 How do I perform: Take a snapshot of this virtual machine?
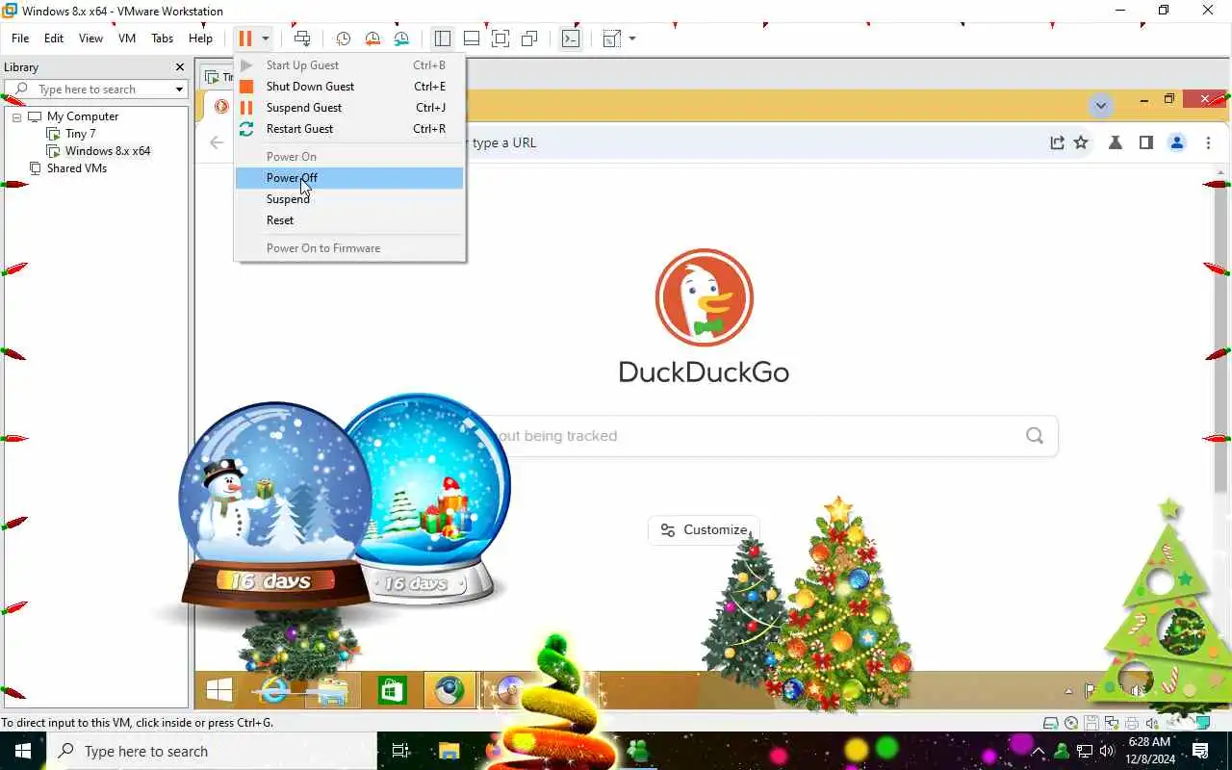(343, 38)
